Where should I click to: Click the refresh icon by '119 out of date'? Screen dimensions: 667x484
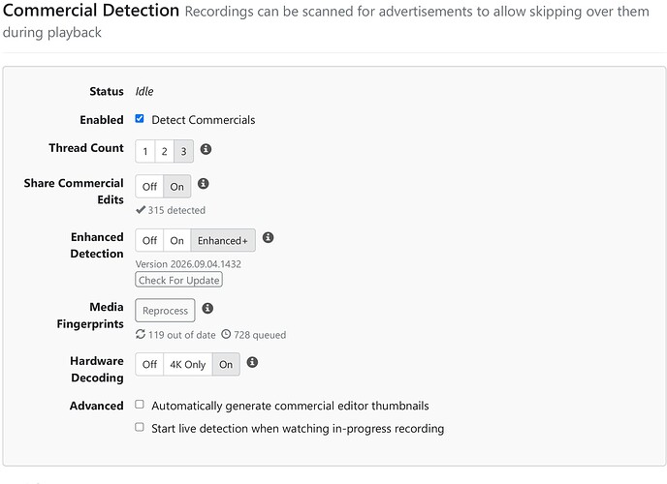click(x=141, y=335)
